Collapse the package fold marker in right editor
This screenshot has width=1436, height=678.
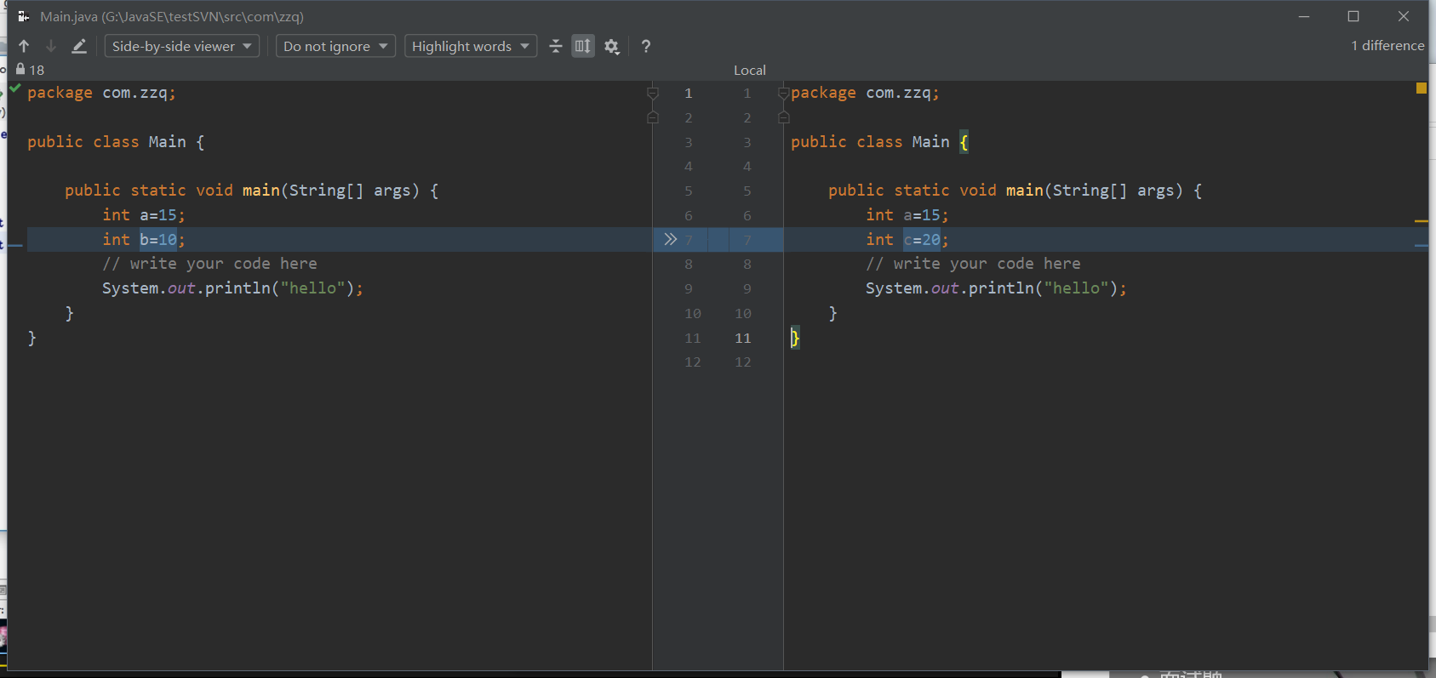tap(784, 92)
